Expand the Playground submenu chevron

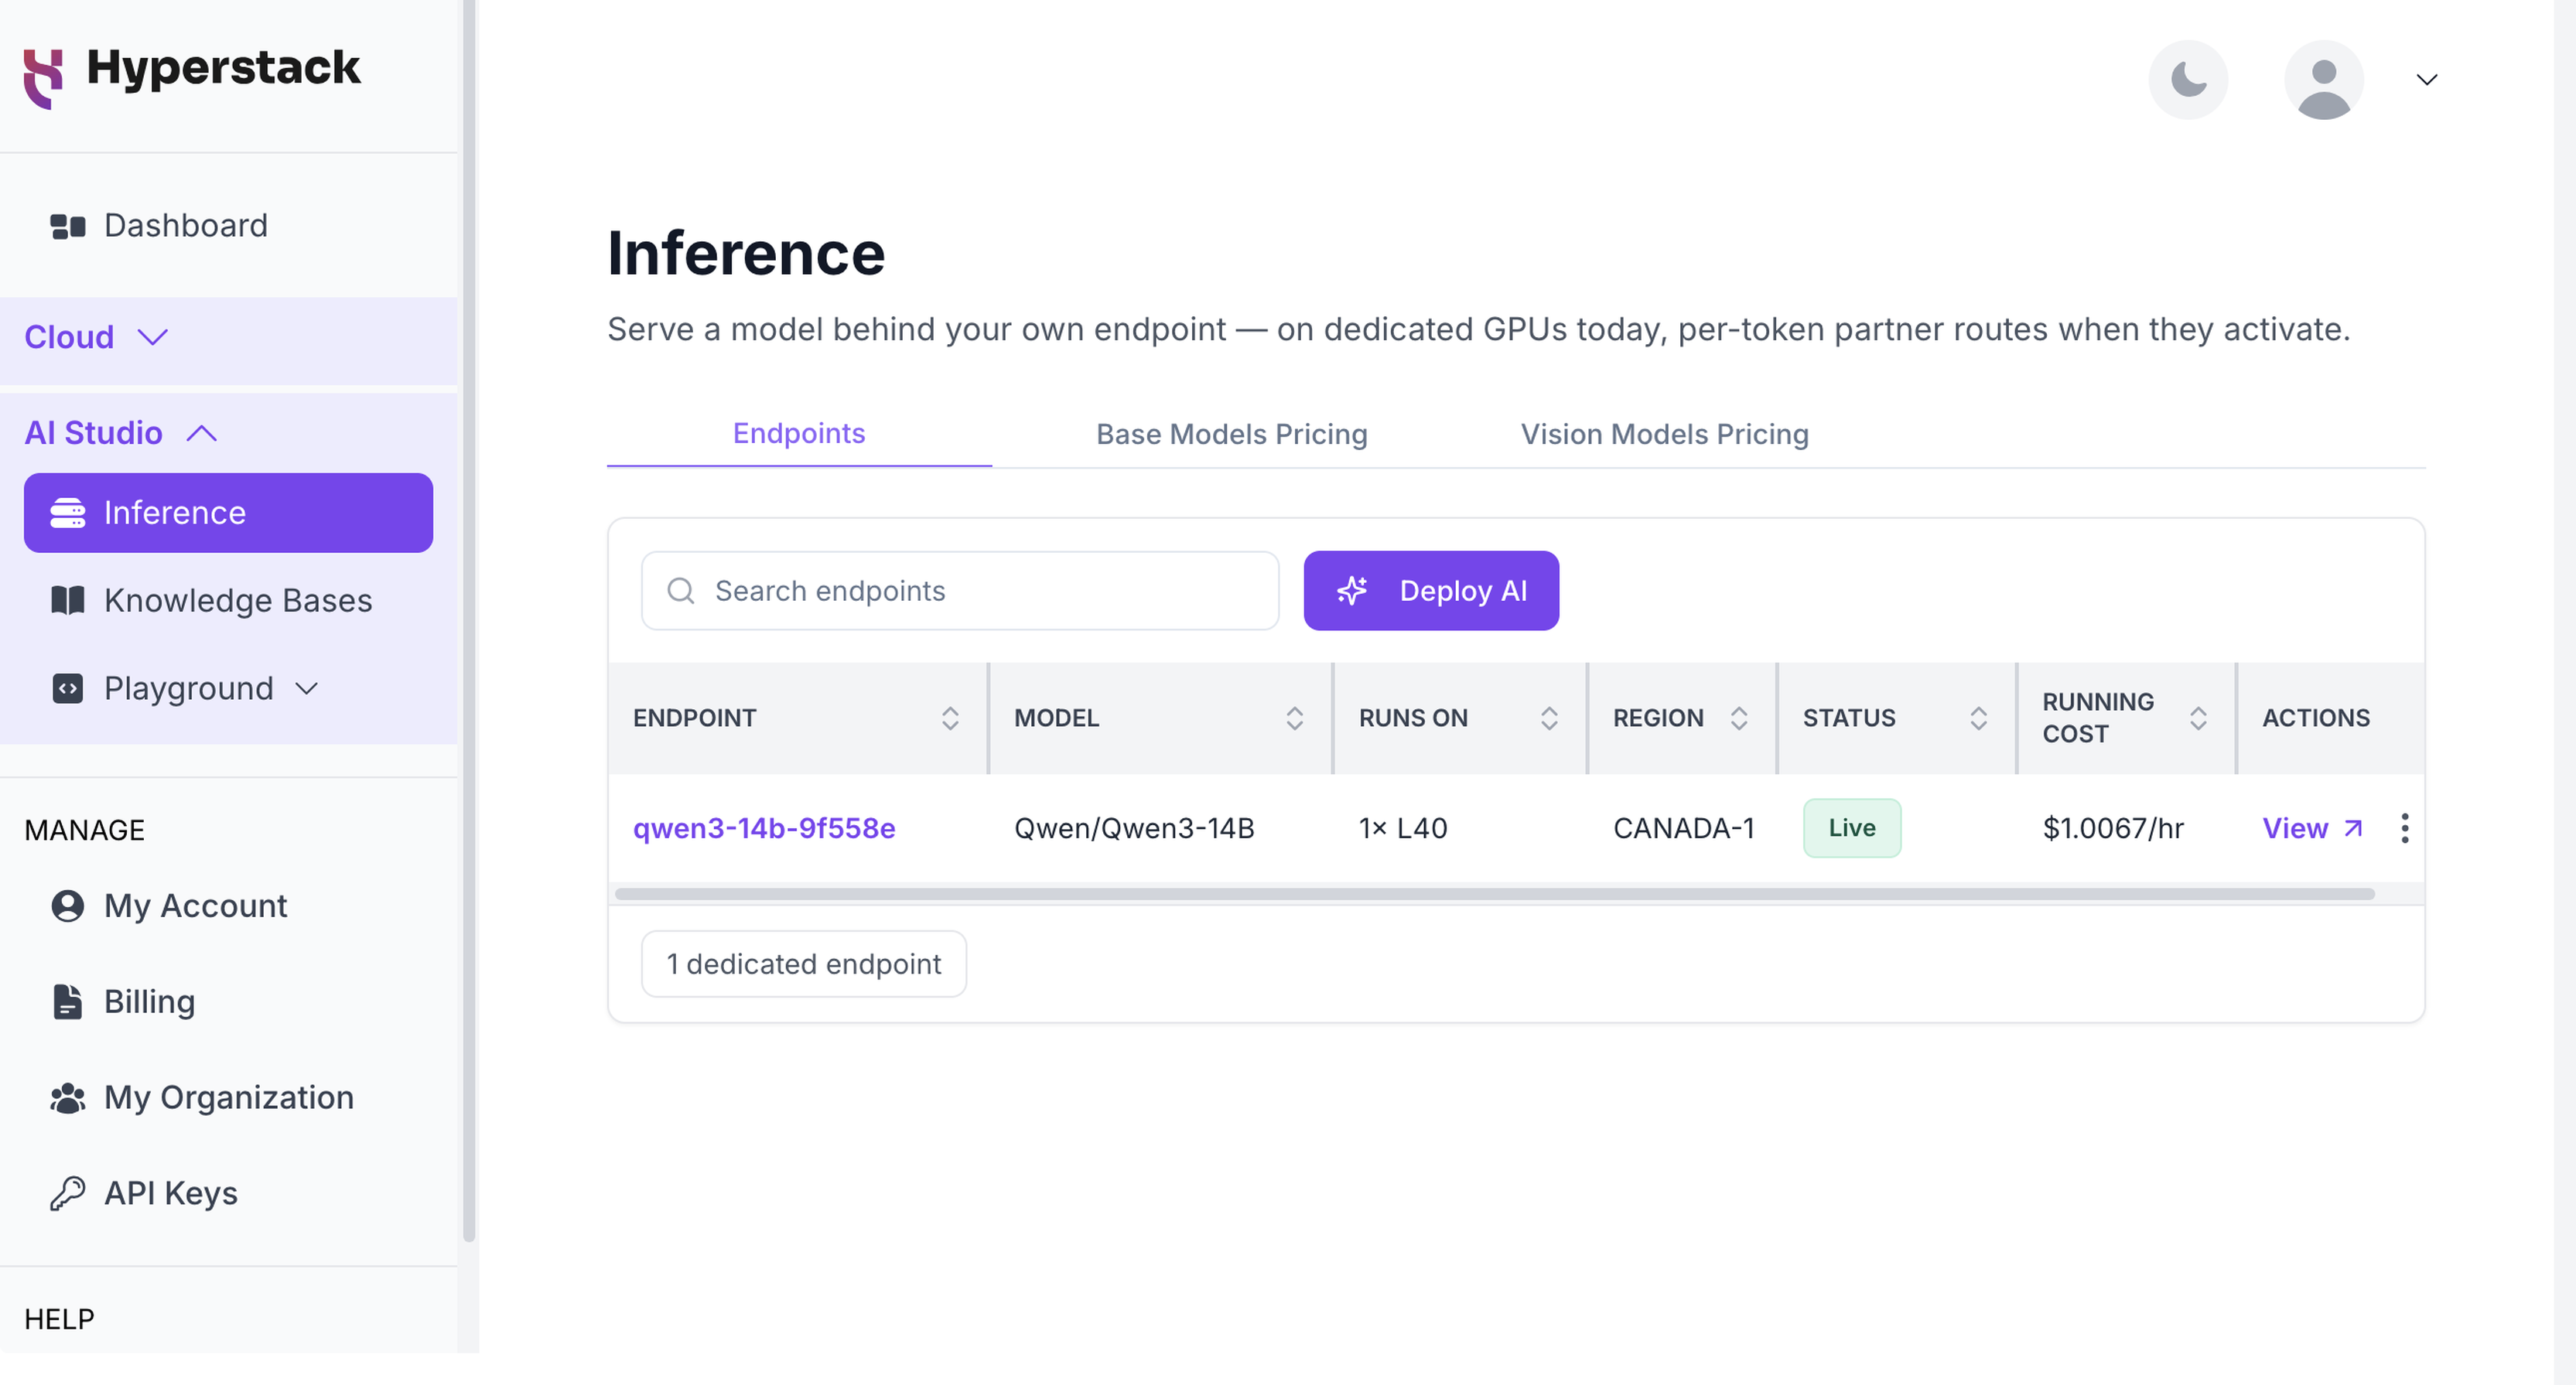tap(307, 689)
